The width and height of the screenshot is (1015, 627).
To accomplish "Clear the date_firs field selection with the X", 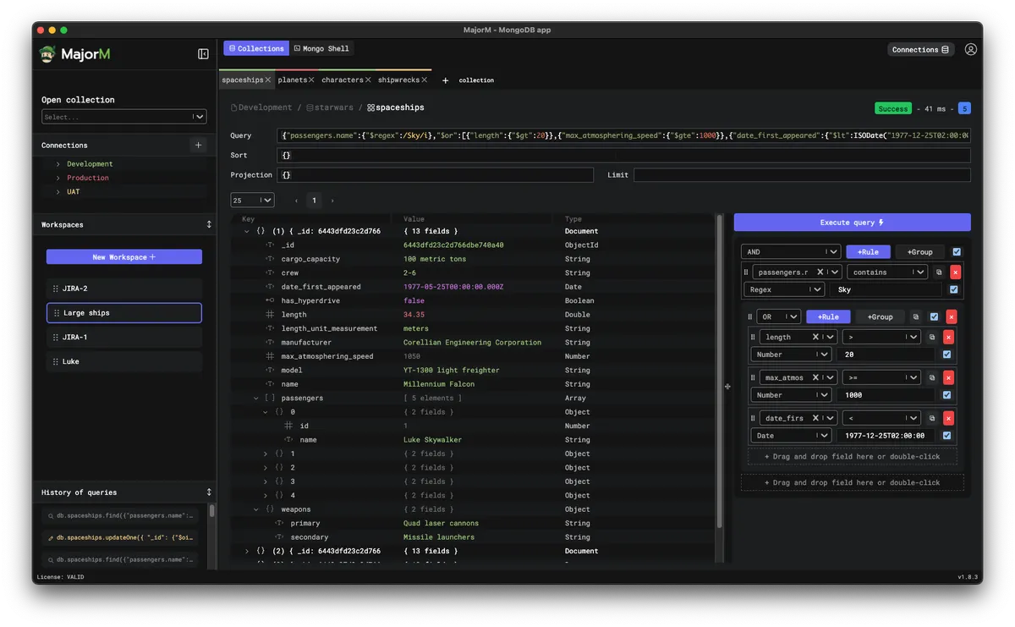I will click(x=815, y=418).
